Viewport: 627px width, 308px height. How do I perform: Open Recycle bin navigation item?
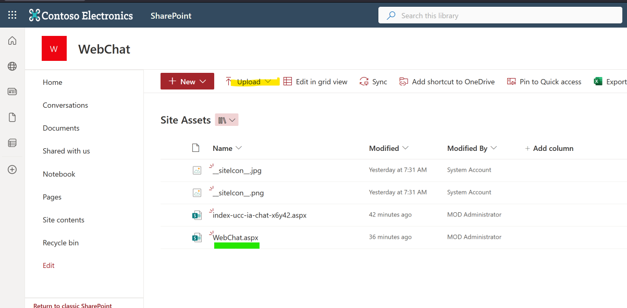[60, 243]
